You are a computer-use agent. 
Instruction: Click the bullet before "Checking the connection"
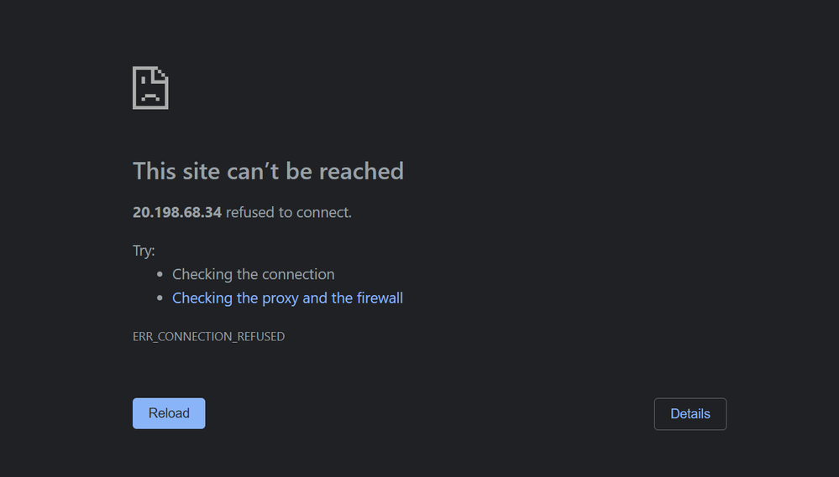(160, 275)
